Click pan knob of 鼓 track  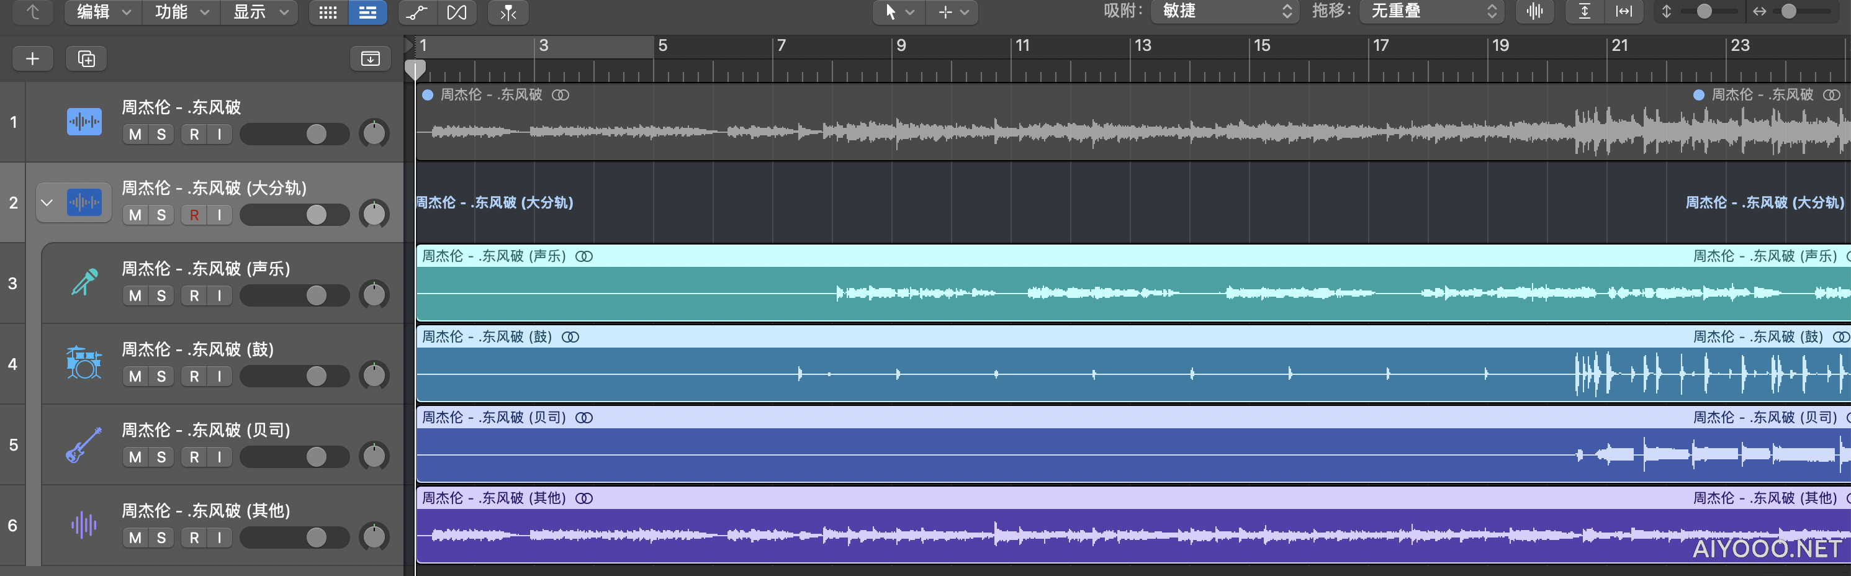(x=374, y=376)
